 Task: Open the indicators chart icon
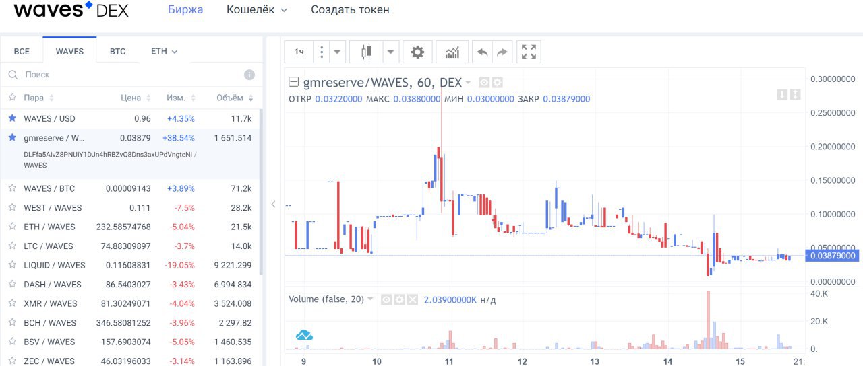point(452,52)
